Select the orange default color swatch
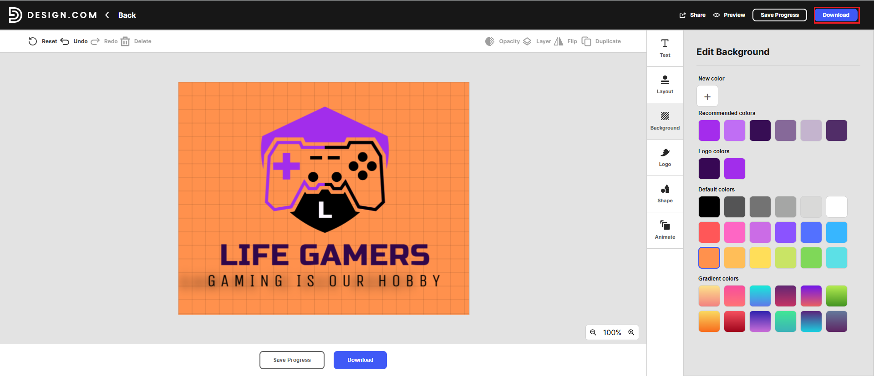Screen dimensions: 874x376 pyautogui.click(x=709, y=258)
